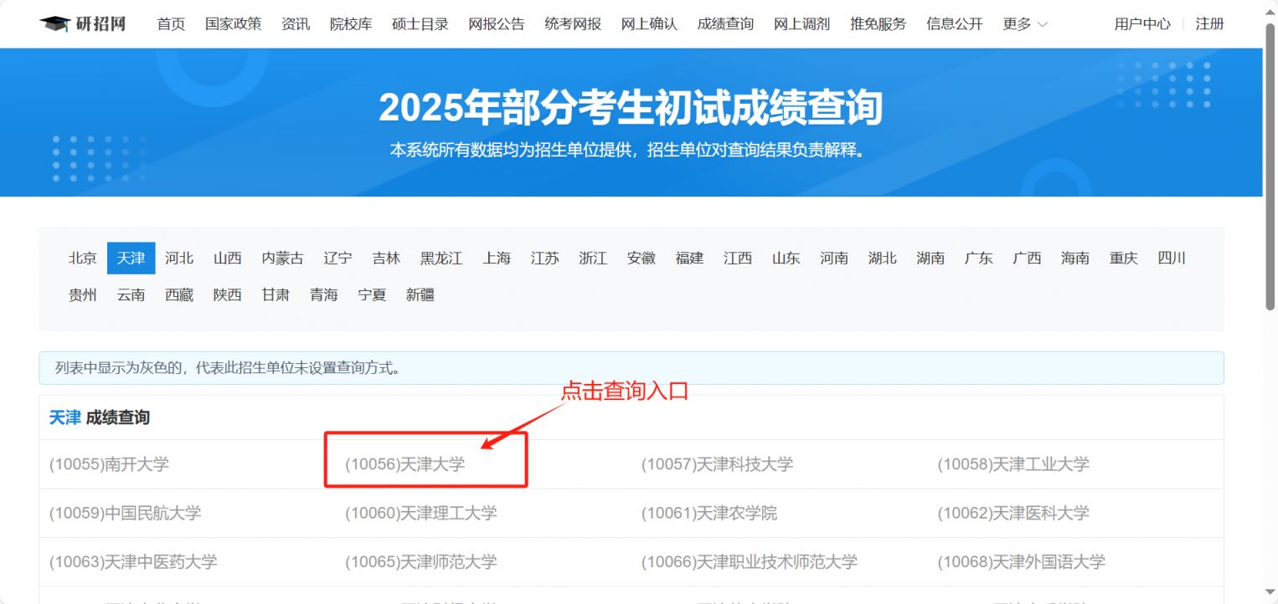Choose 山东 province tab

786,258
